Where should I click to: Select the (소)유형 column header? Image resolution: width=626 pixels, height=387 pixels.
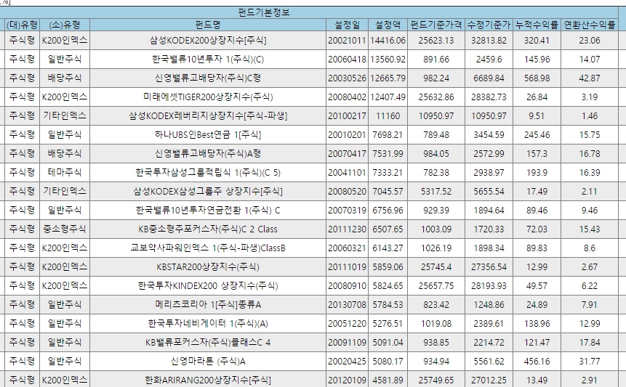65,25
